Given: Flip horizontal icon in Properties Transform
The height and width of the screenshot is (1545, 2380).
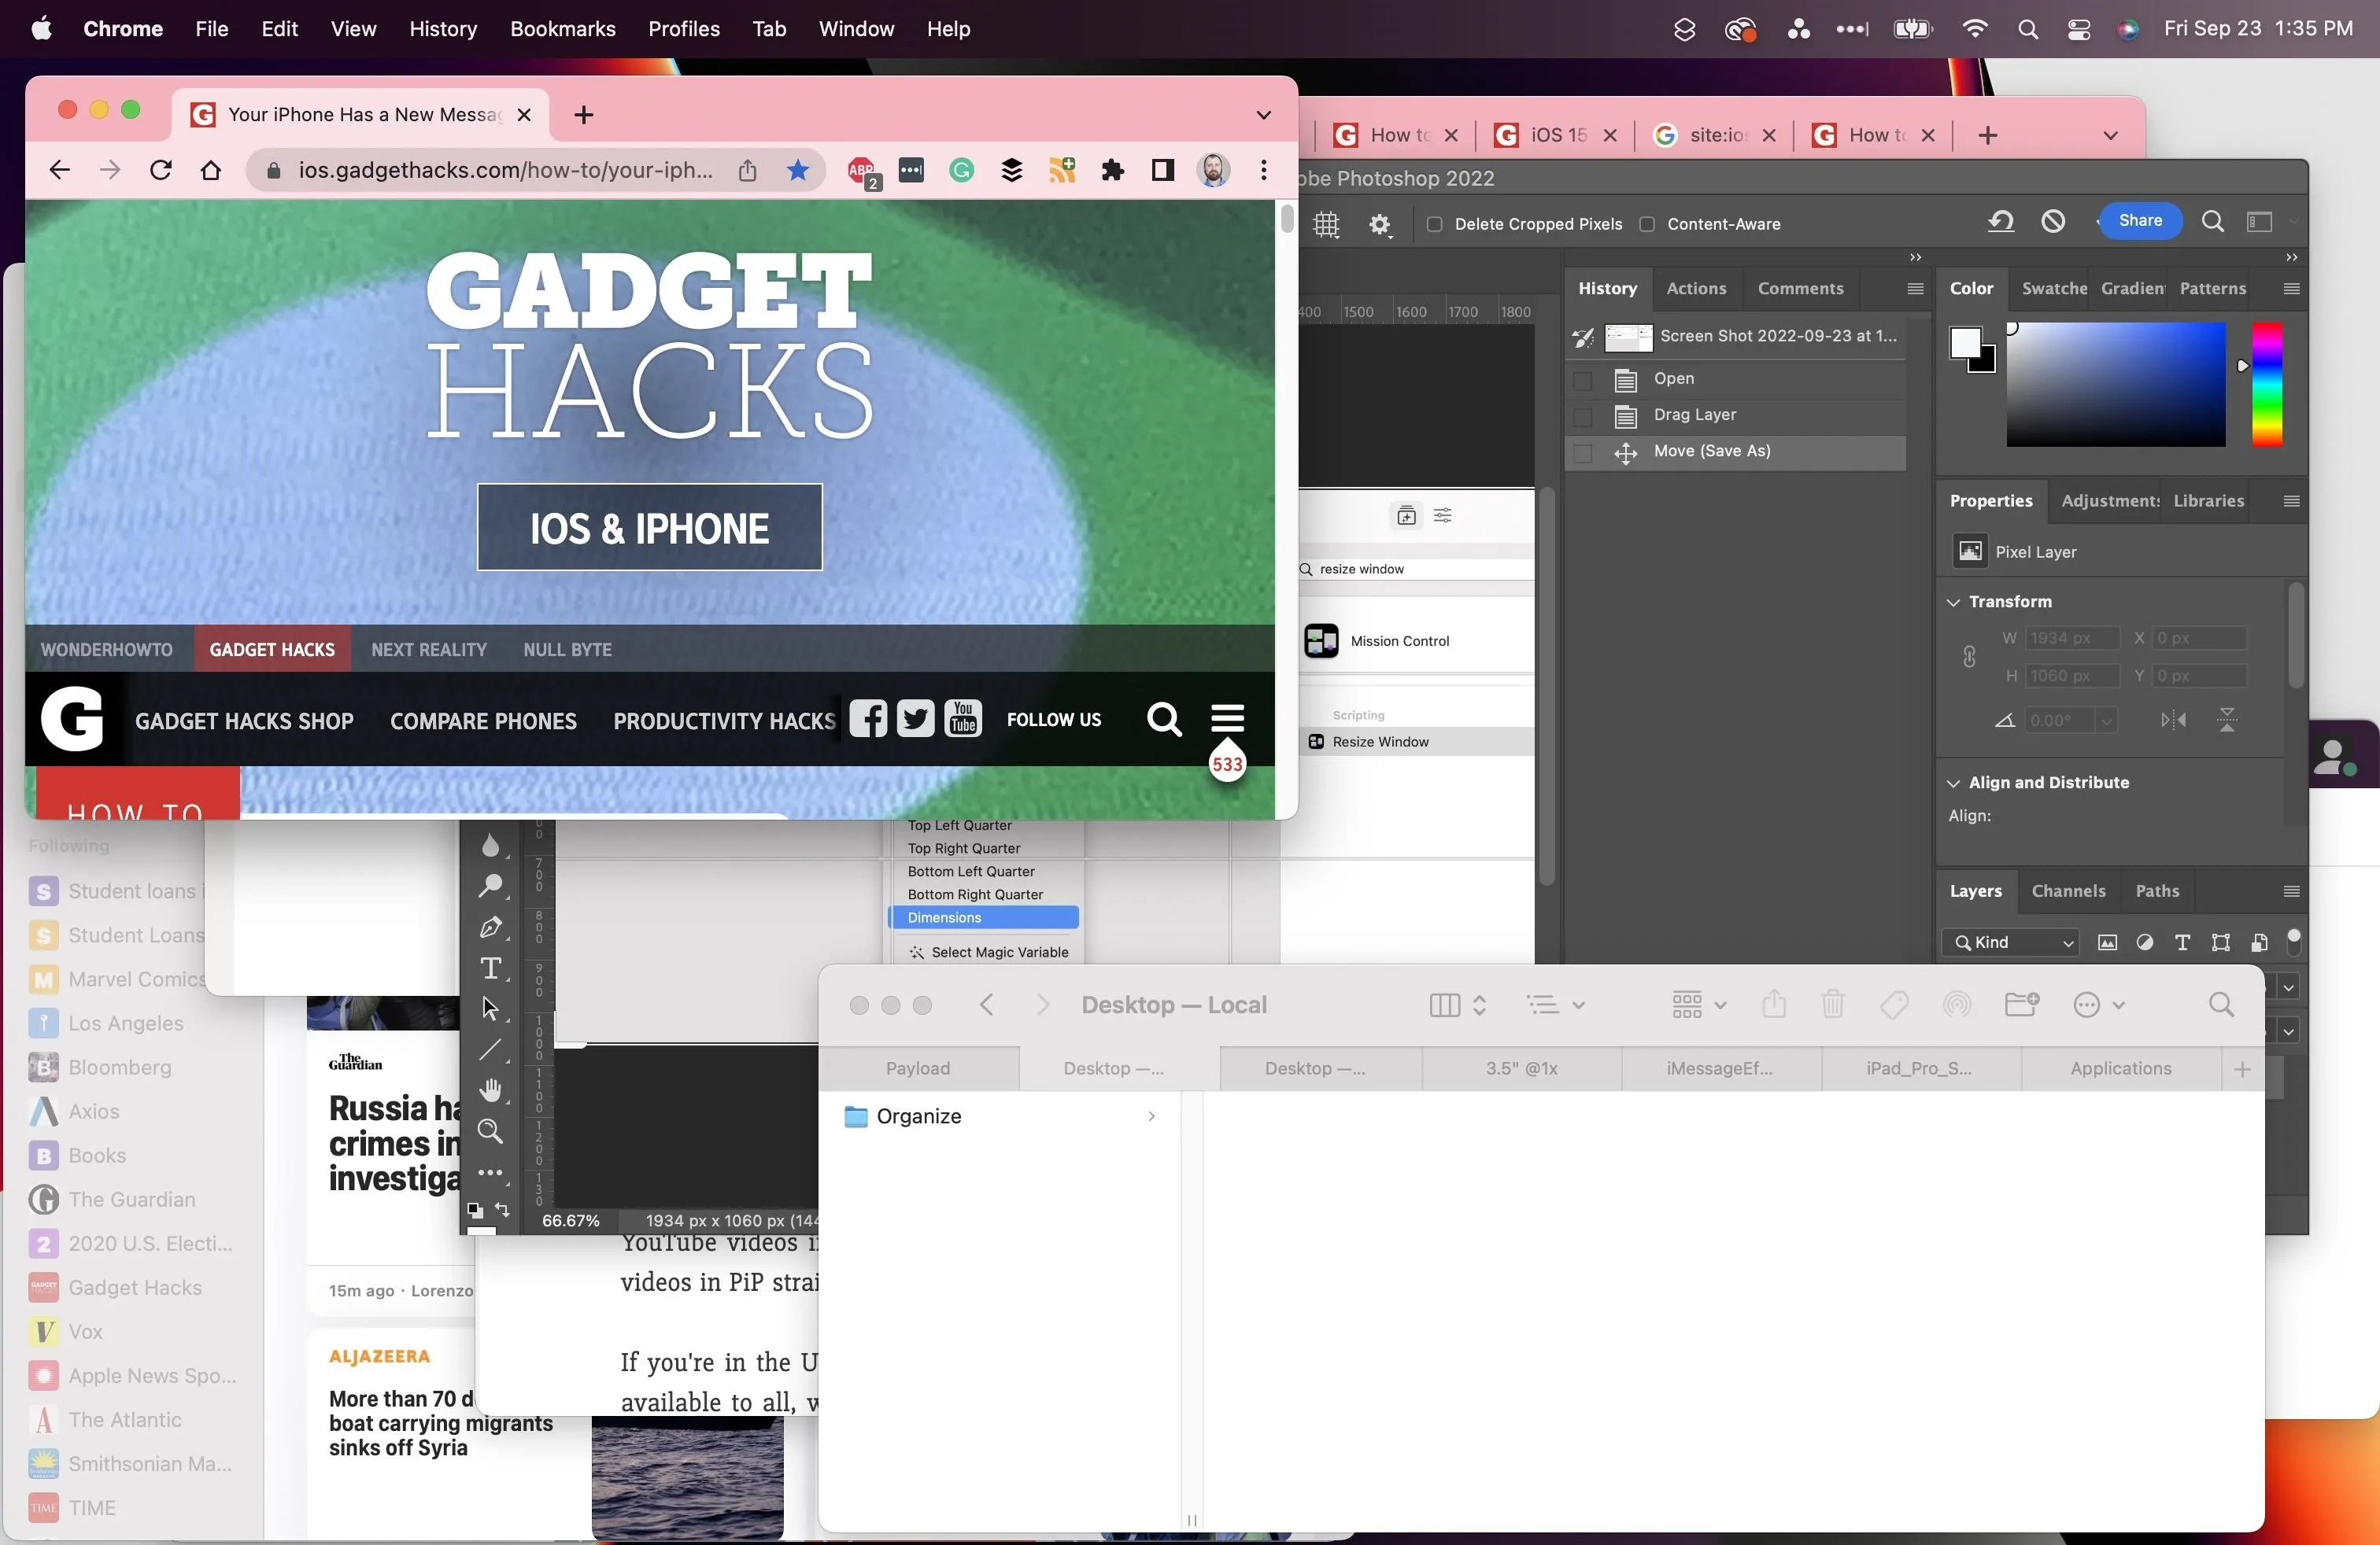Looking at the screenshot, I should (x=2173, y=720).
